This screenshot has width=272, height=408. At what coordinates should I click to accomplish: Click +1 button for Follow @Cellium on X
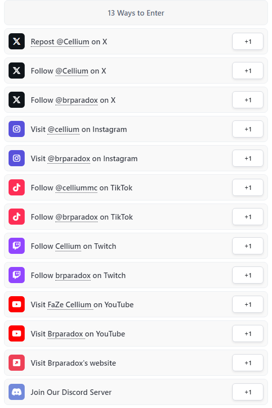[248, 71]
